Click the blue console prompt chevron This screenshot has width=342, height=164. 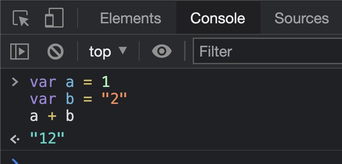15,162
